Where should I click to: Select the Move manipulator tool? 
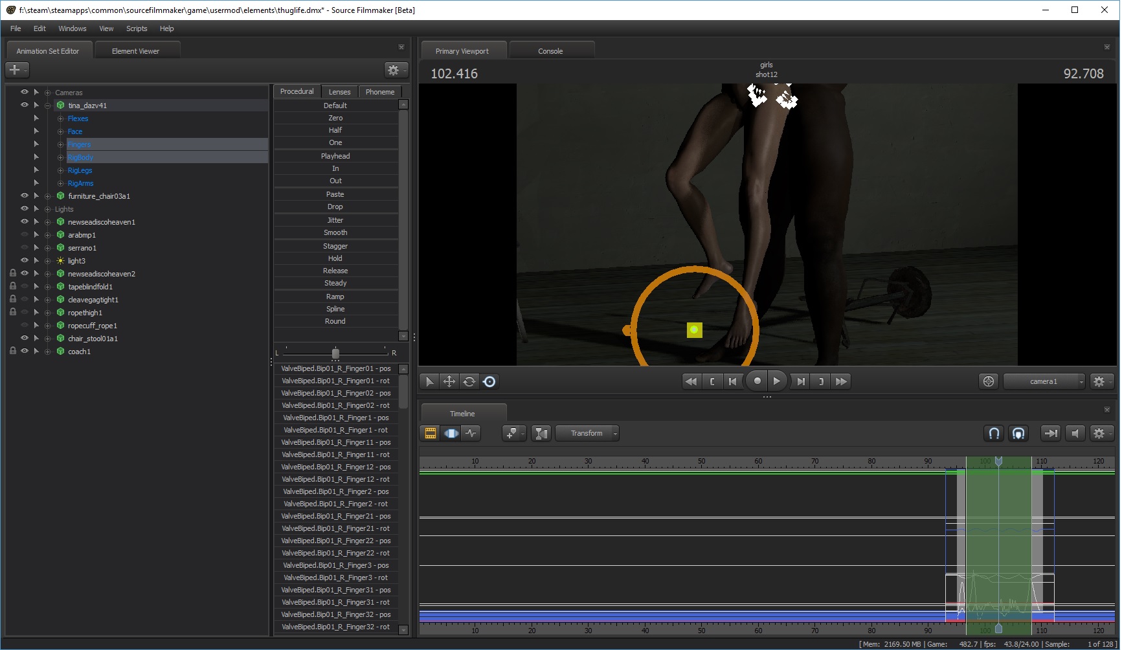click(449, 381)
